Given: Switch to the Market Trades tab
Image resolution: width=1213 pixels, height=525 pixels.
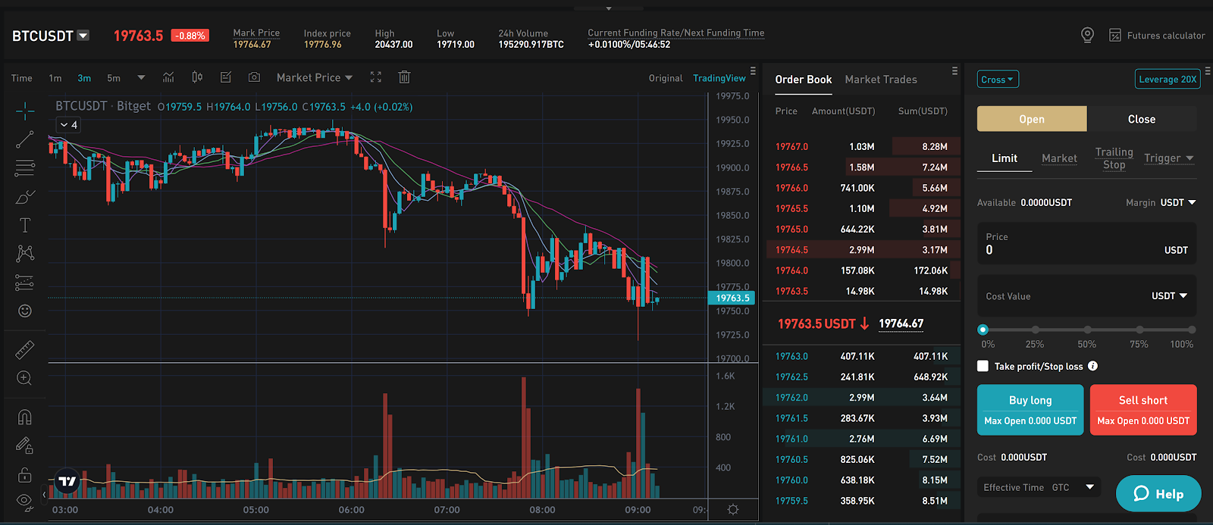Looking at the screenshot, I should (881, 80).
